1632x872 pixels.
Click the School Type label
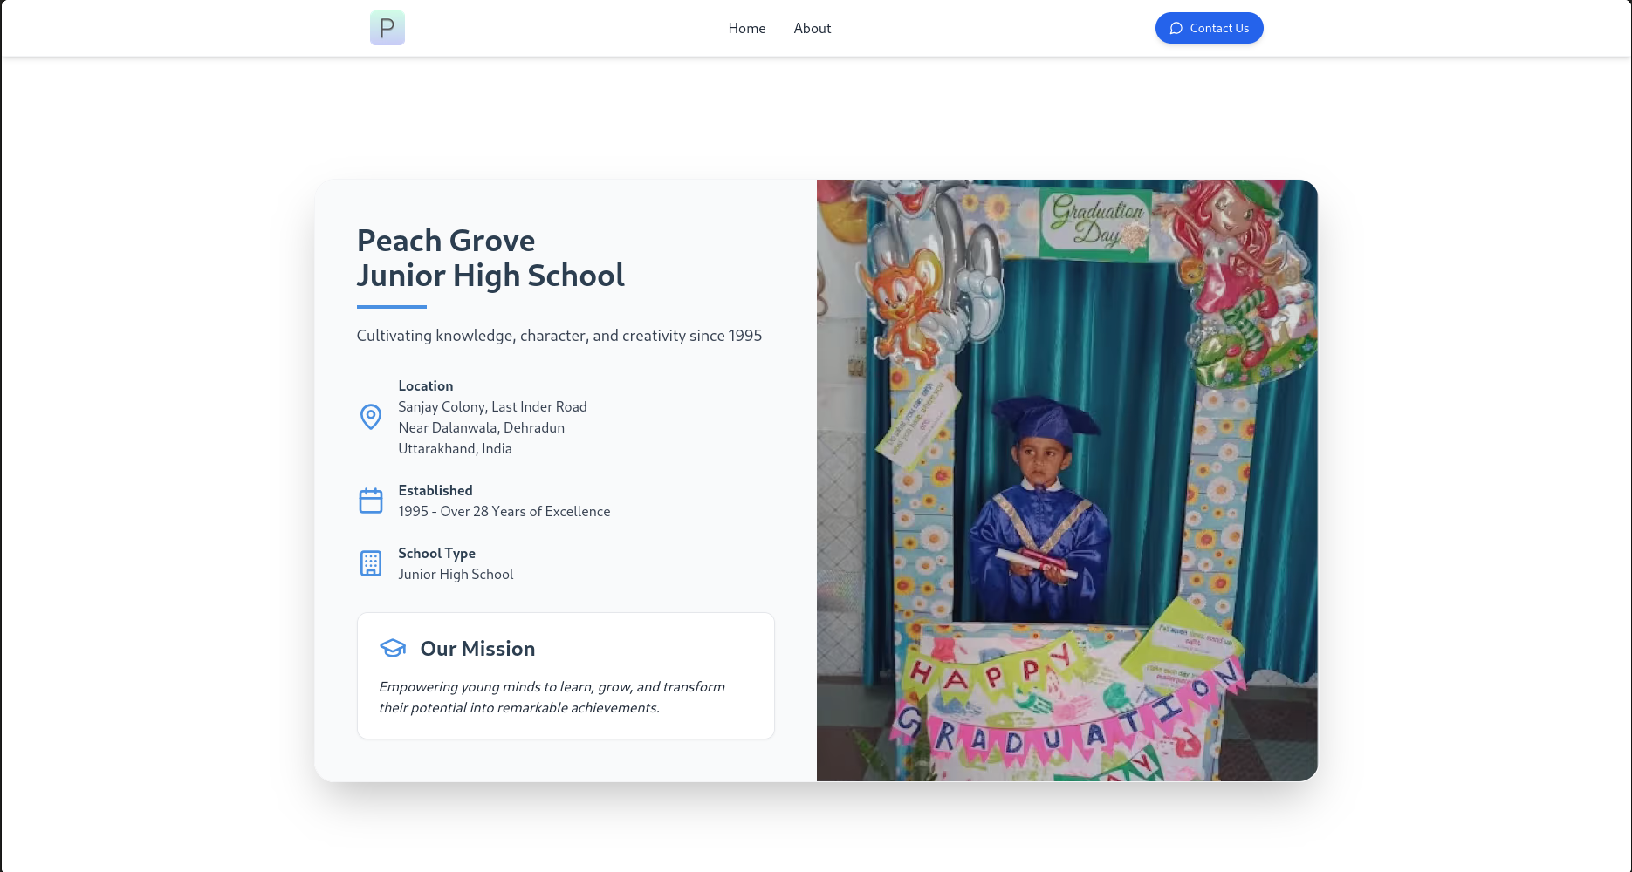coord(437,553)
